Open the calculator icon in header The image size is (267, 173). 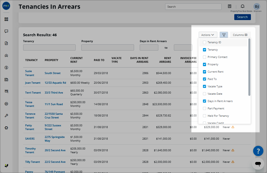coord(229,6)
